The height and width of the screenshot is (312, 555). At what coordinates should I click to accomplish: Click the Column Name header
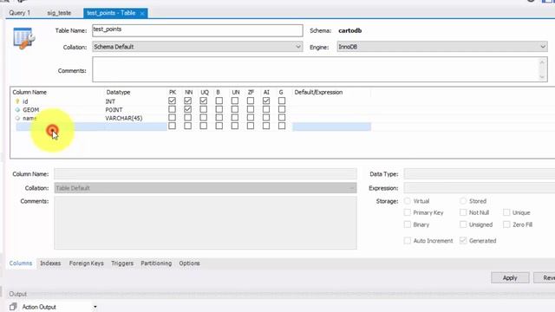pyautogui.click(x=29, y=93)
